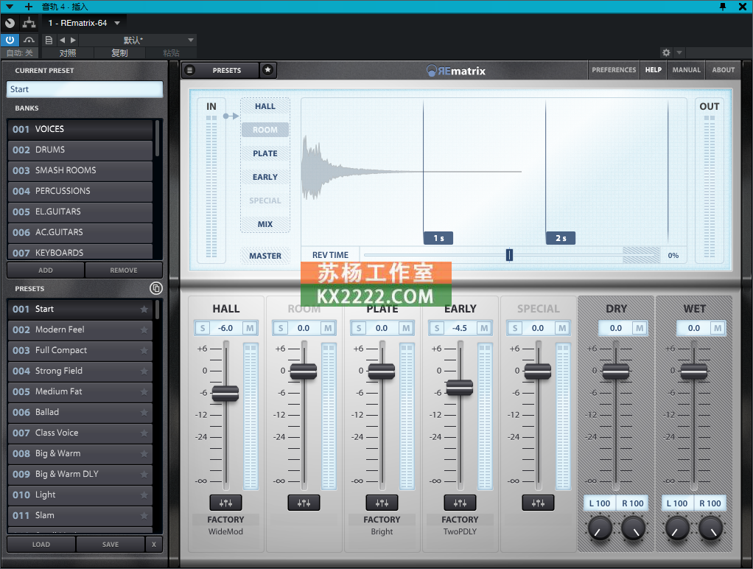The width and height of the screenshot is (753, 569).
Task: Favorite the Start preset star
Action: click(144, 309)
